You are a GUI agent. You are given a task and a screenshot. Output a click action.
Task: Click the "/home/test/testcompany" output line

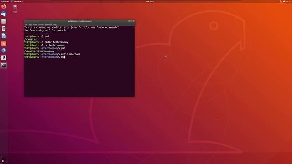[39, 51]
